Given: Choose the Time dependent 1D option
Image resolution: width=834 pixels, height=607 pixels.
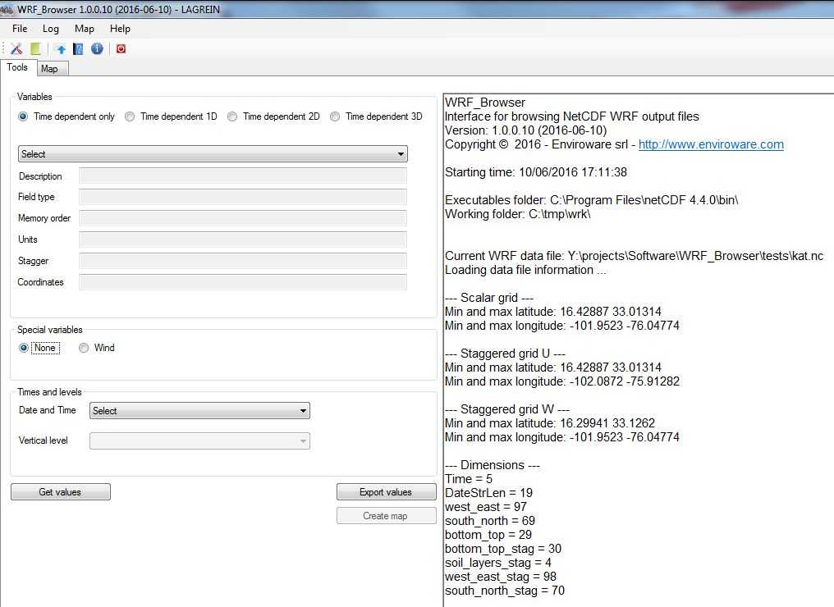Looking at the screenshot, I should [130, 116].
